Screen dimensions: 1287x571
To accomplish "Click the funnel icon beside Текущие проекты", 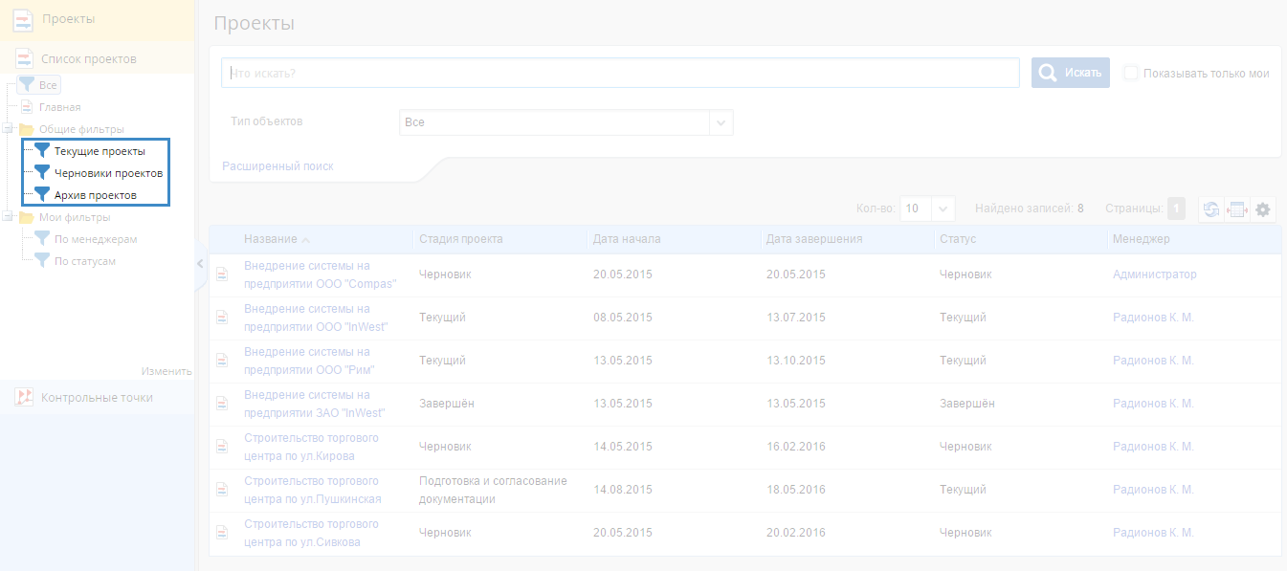I will click(x=42, y=150).
